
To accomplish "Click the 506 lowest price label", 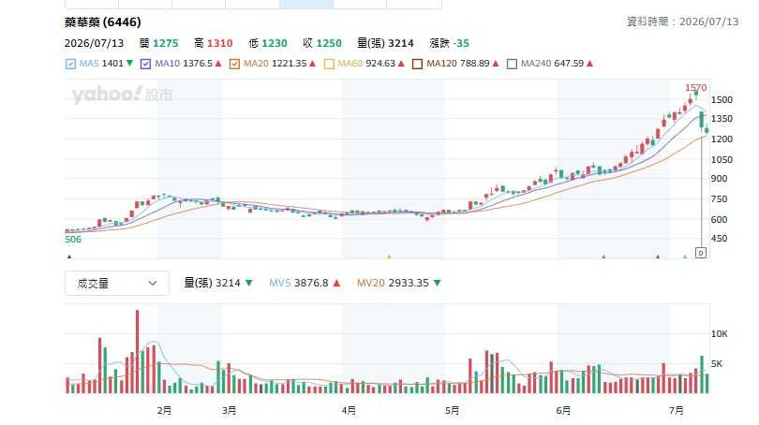I will pos(73,240).
